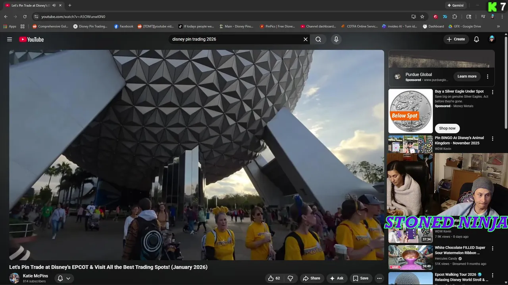Open the Pin BINGO Animal Kingdom thumbnail

tap(410, 144)
